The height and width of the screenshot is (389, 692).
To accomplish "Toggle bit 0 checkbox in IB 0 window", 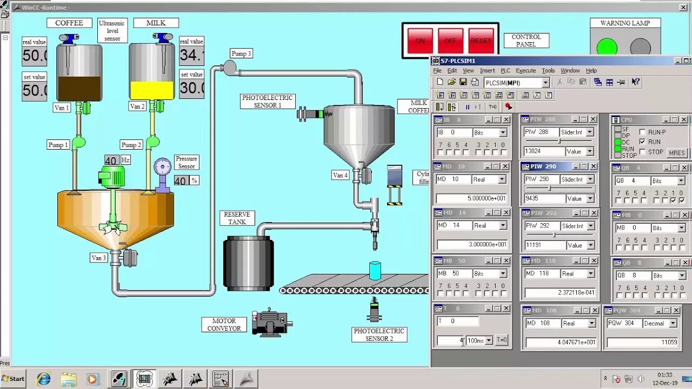I will coord(503,152).
